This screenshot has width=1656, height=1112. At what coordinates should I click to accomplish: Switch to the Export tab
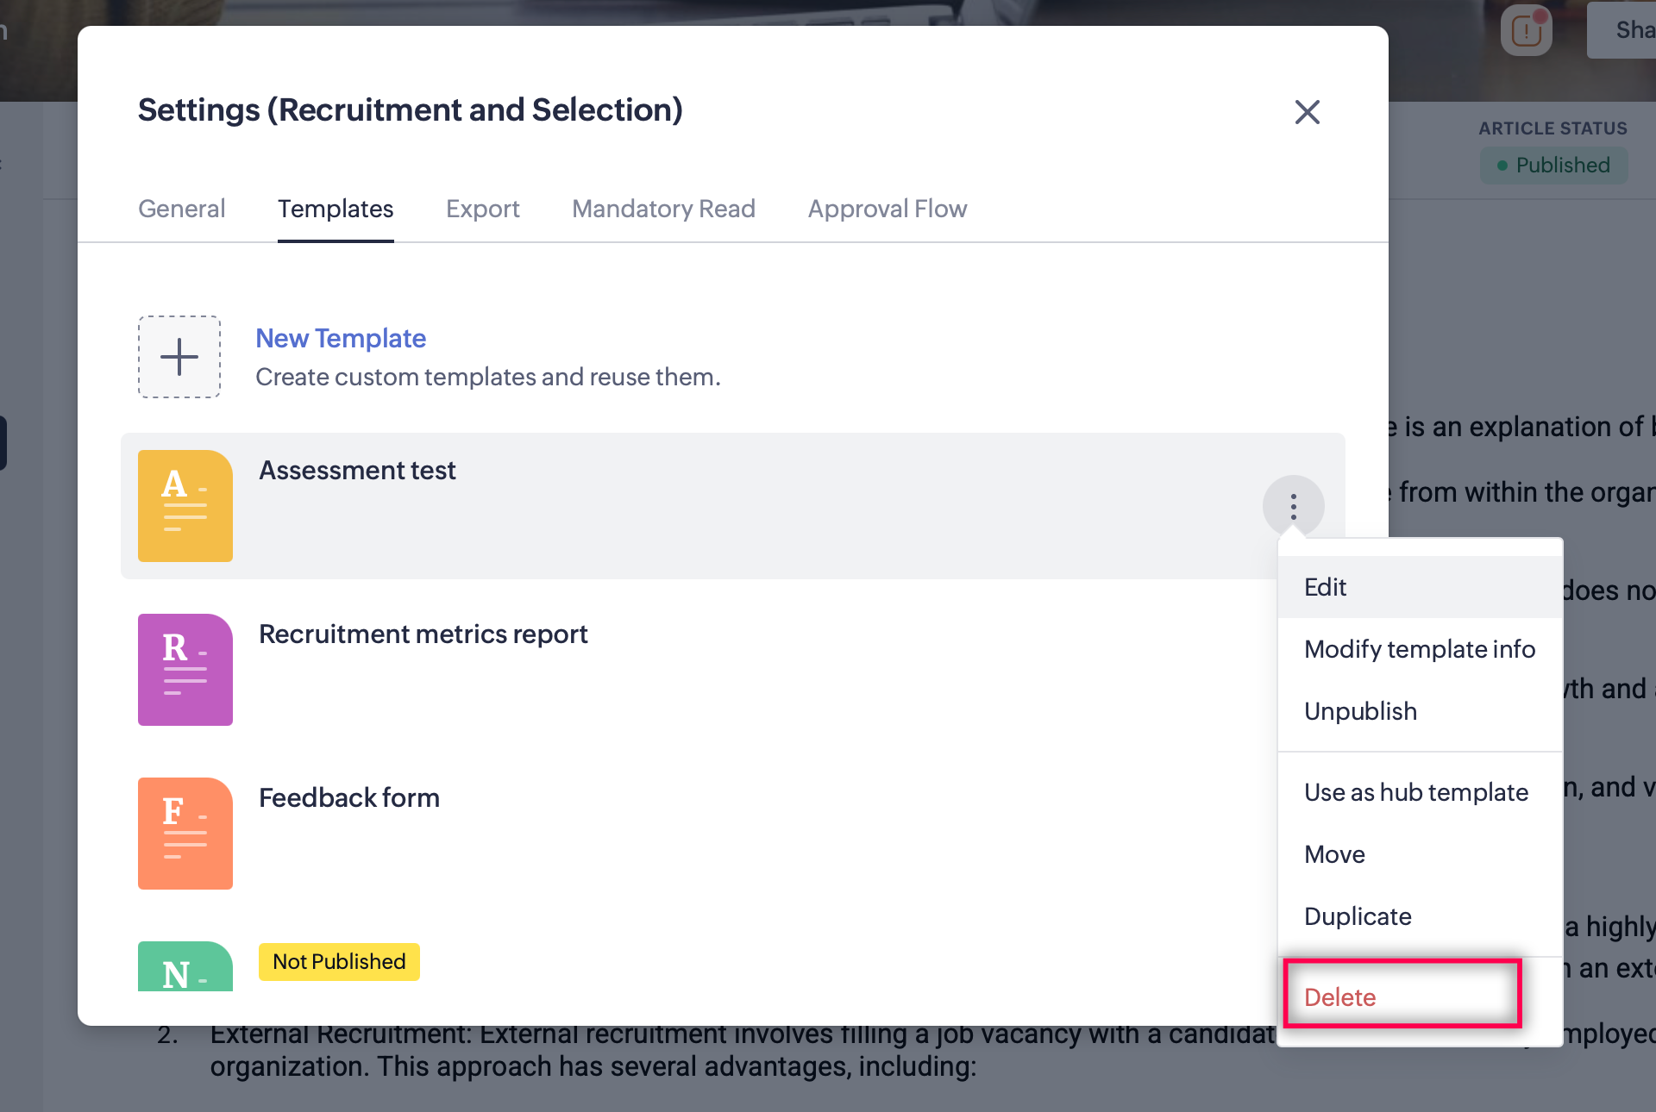coord(482,209)
